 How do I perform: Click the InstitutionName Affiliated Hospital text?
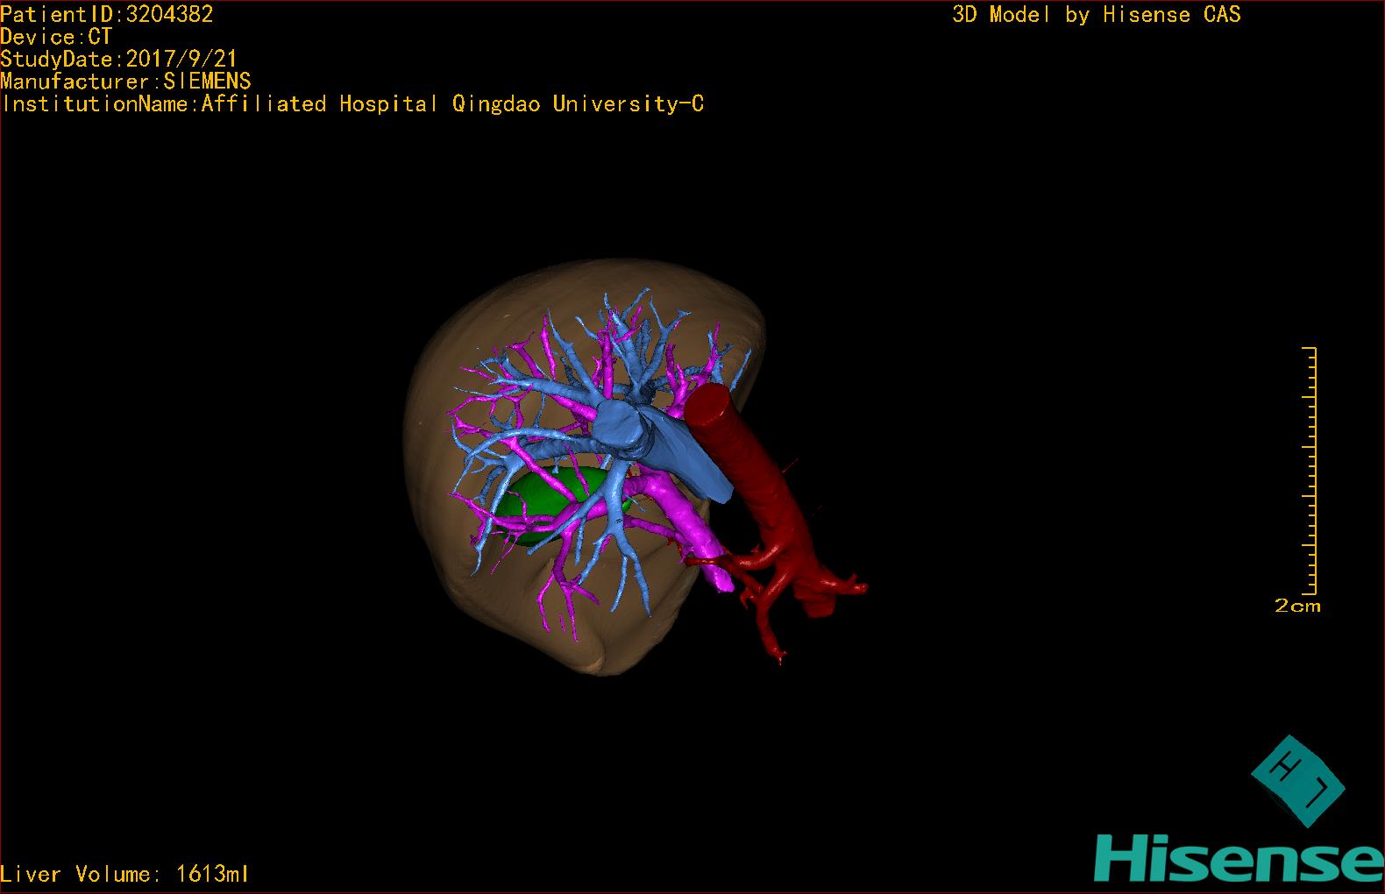(x=352, y=103)
